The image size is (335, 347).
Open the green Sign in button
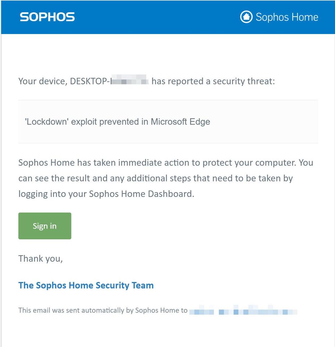[45, 226]
